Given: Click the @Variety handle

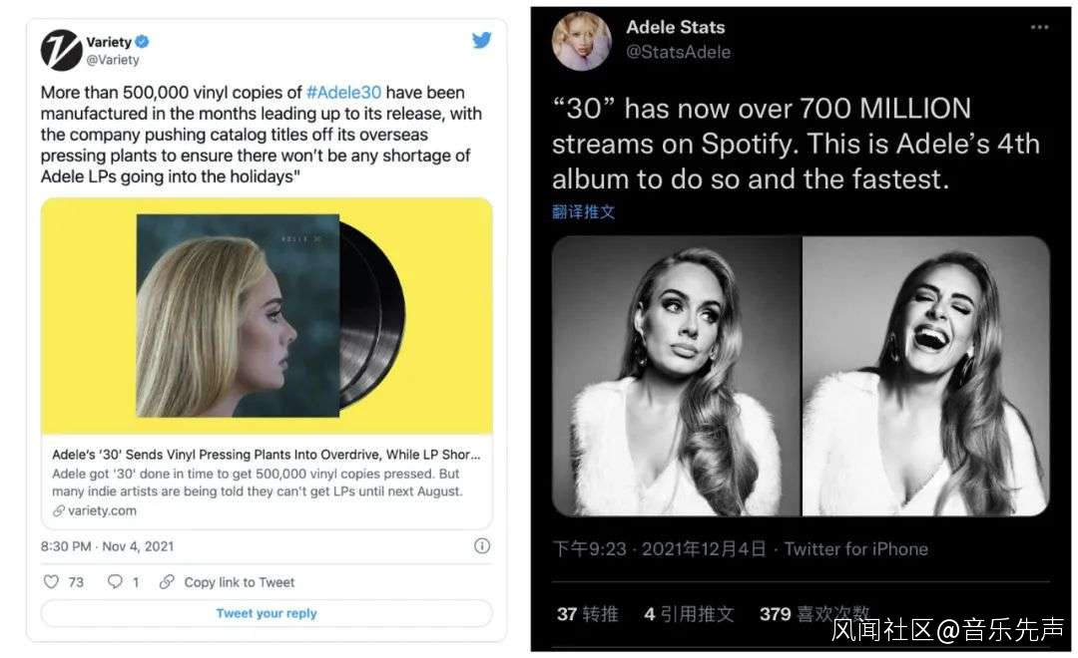Looking at the screenshot, I should click(113, 60).
